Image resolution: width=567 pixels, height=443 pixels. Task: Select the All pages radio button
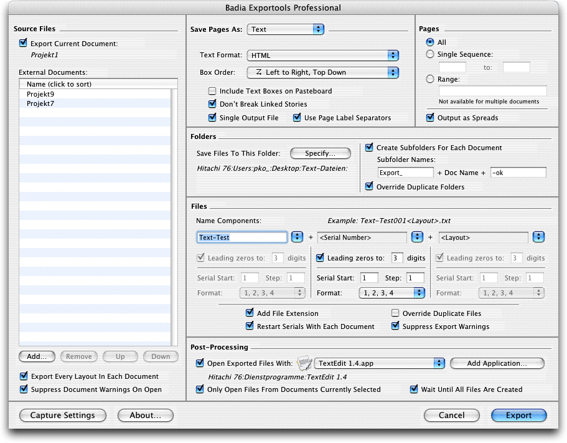tap(430, 42)
